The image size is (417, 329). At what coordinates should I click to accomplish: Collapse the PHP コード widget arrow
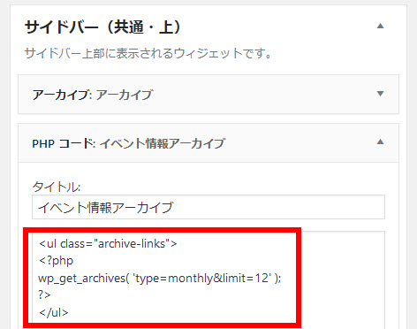380,142
